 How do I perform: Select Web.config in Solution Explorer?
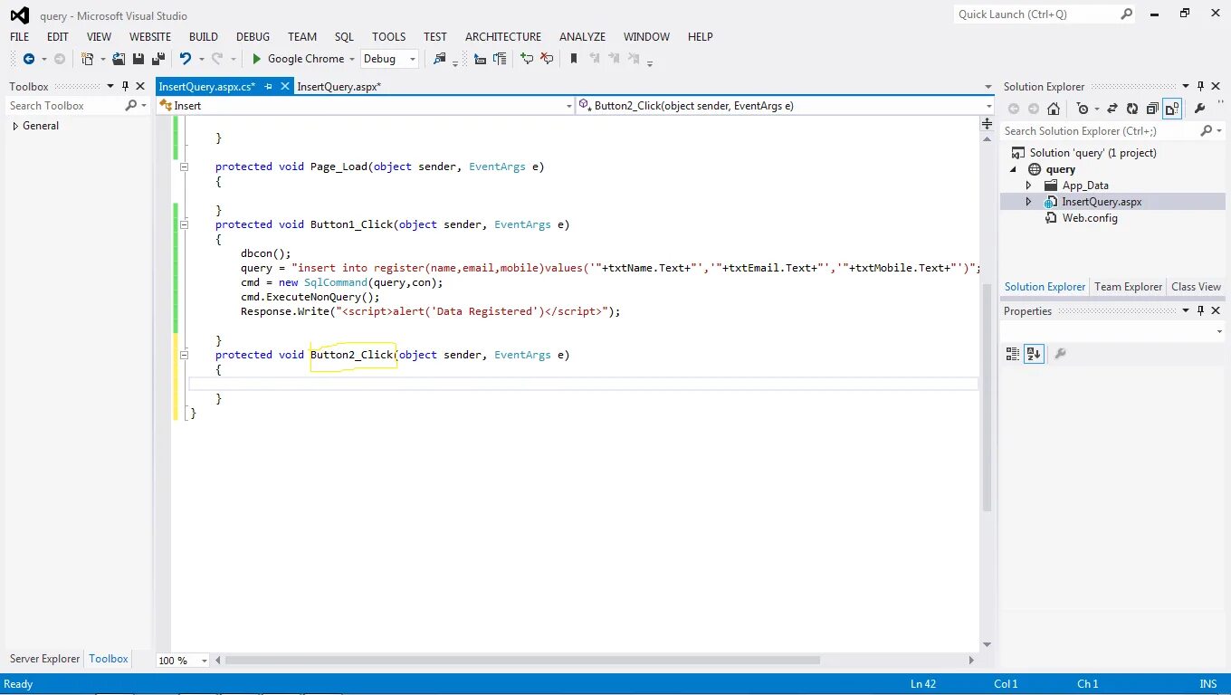1090,218
